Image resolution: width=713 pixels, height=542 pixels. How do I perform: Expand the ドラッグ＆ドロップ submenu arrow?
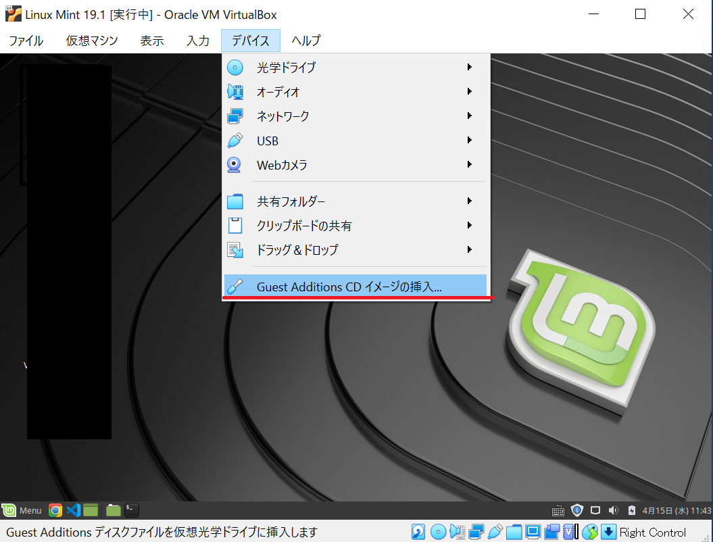[470, 249]
